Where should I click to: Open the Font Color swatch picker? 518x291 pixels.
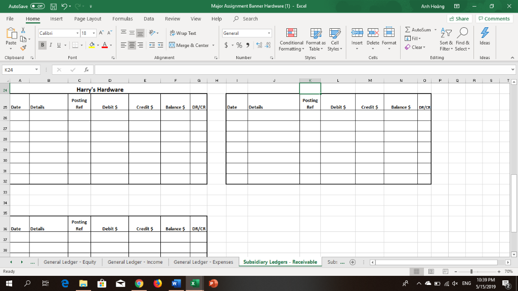(104, 45)
